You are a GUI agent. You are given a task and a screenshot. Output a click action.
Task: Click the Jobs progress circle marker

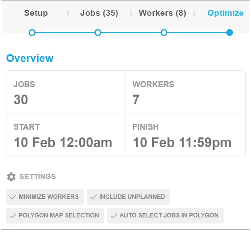[98, 33]
